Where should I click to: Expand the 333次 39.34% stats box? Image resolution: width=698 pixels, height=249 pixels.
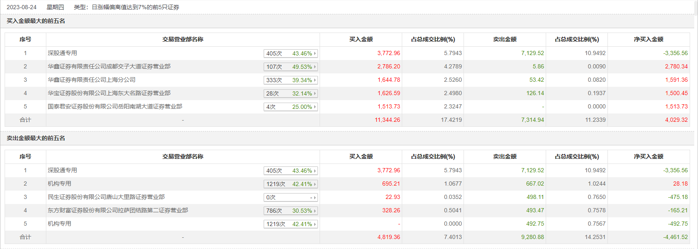(x=291, y=80)
